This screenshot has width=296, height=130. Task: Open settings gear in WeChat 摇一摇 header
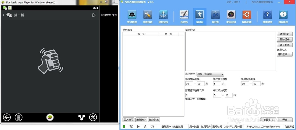pyautogui.click(x=94, y=15)
